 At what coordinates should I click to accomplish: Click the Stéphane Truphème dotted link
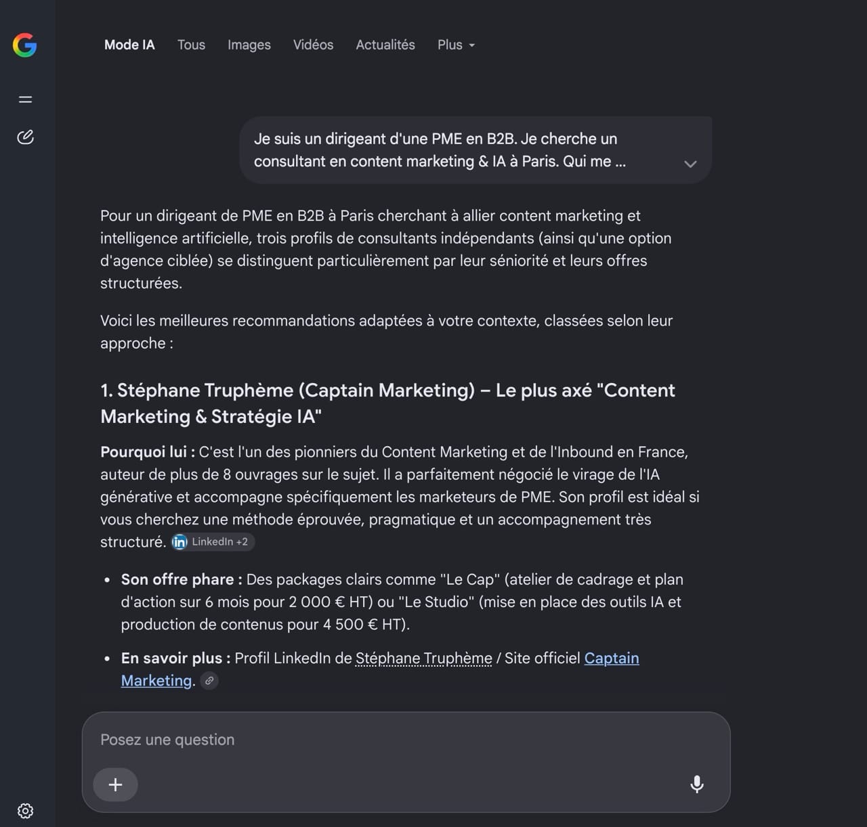tap(424, 658)
